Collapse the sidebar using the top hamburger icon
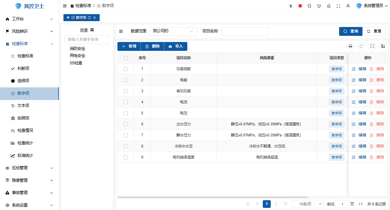This screenshot has width=390, height=210. (x=65, y=6)
